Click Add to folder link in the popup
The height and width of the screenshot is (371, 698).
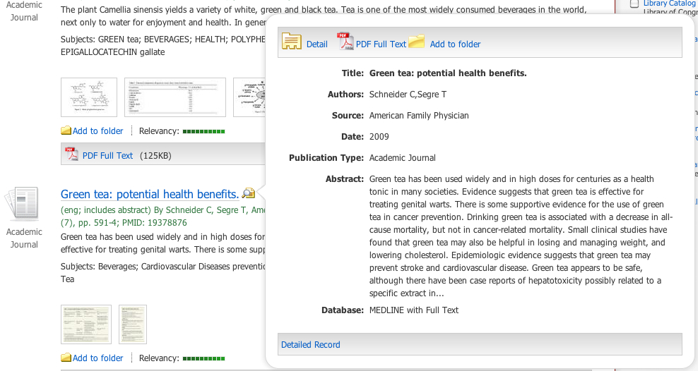pyautogui.click(x=455, y=44)
